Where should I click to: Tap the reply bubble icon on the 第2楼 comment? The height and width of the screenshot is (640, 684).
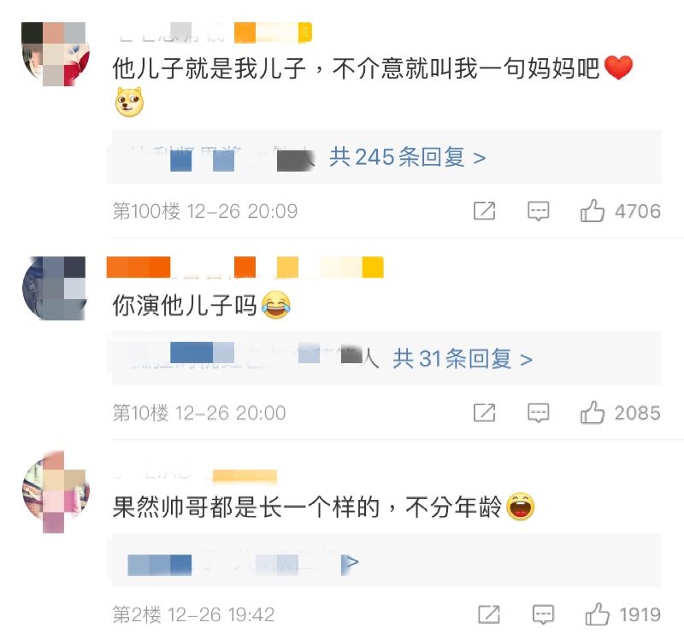[x=543, y=614]
